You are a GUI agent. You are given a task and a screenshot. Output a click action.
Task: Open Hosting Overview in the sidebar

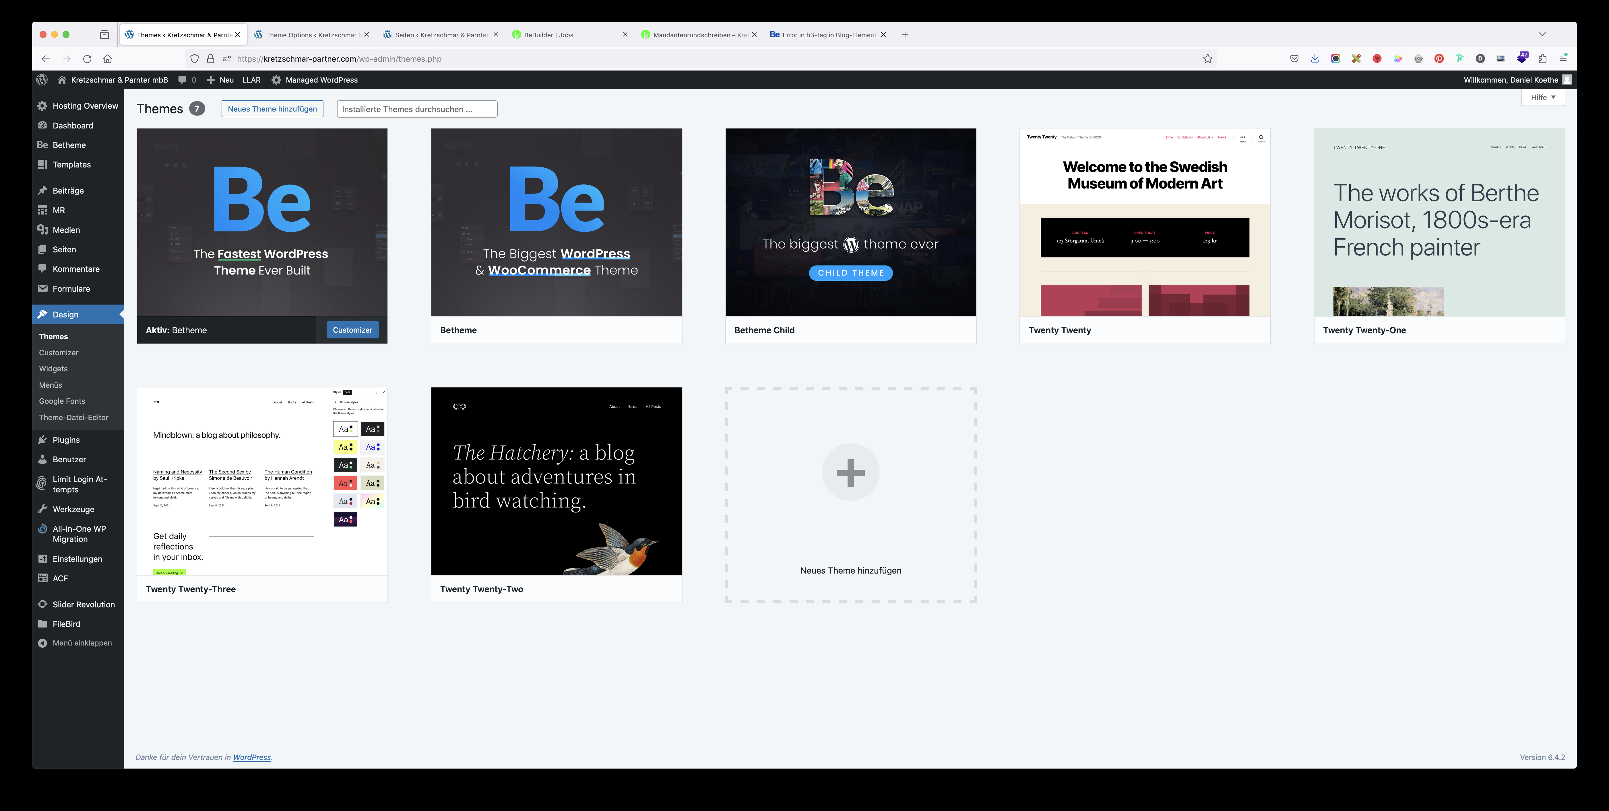tap(78, 106)
